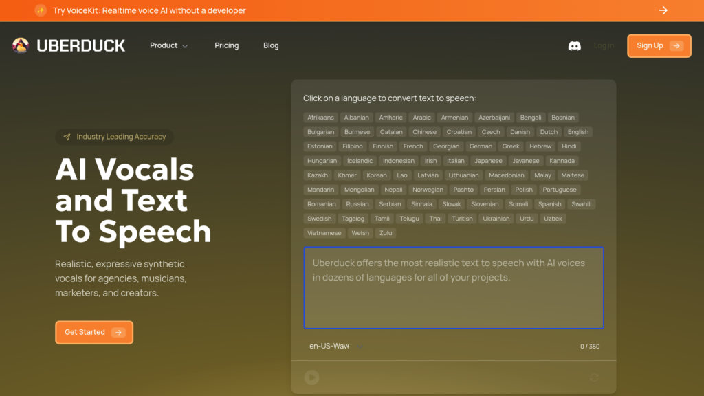Pick the Bengali language
Screen dimensions: 704x396
tap(531, 118)
